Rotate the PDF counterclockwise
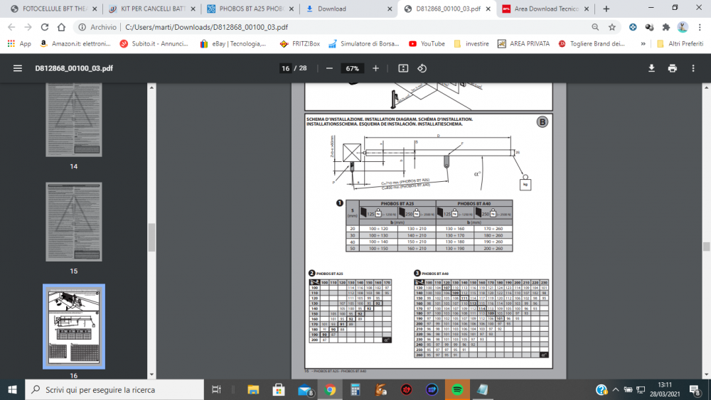 point(422,68)
